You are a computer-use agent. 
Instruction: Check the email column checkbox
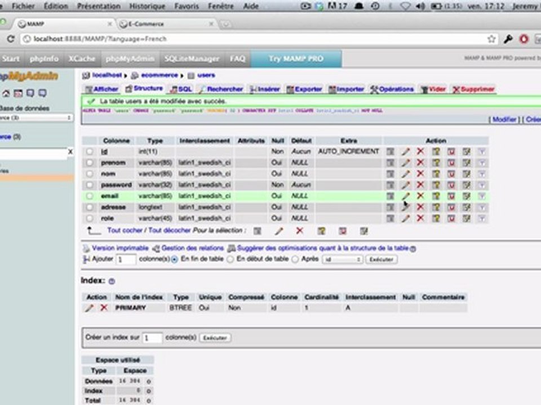(90, 196)
